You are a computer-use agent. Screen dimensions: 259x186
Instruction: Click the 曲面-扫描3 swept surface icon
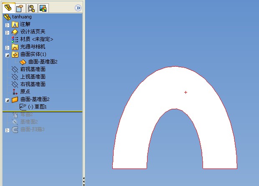tap(15, 130)
